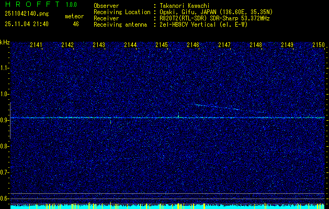Click the Receiver field label
This screenshot has height=209, width=329.
pyautogui.click(x=106, y=18)
